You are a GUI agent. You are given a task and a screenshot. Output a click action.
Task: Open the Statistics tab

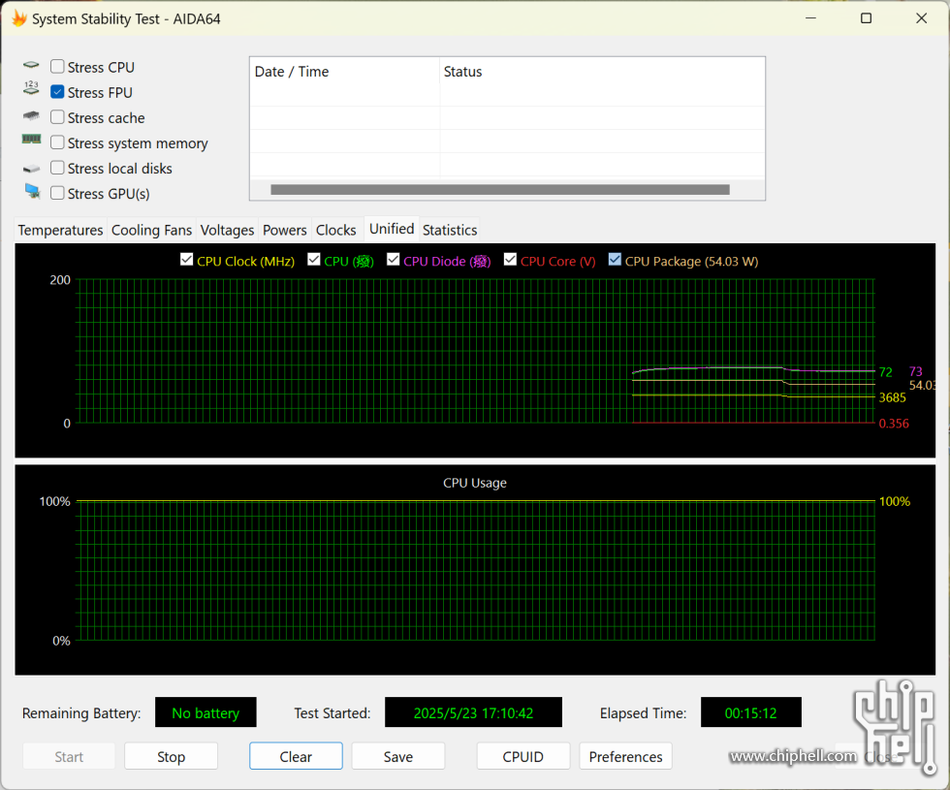(450, 231)
